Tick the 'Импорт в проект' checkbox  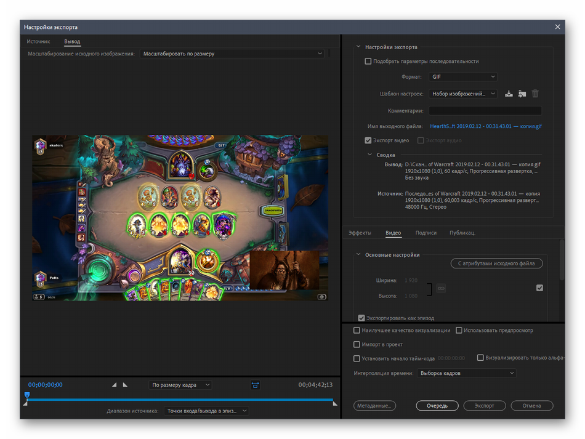[357, 345]
